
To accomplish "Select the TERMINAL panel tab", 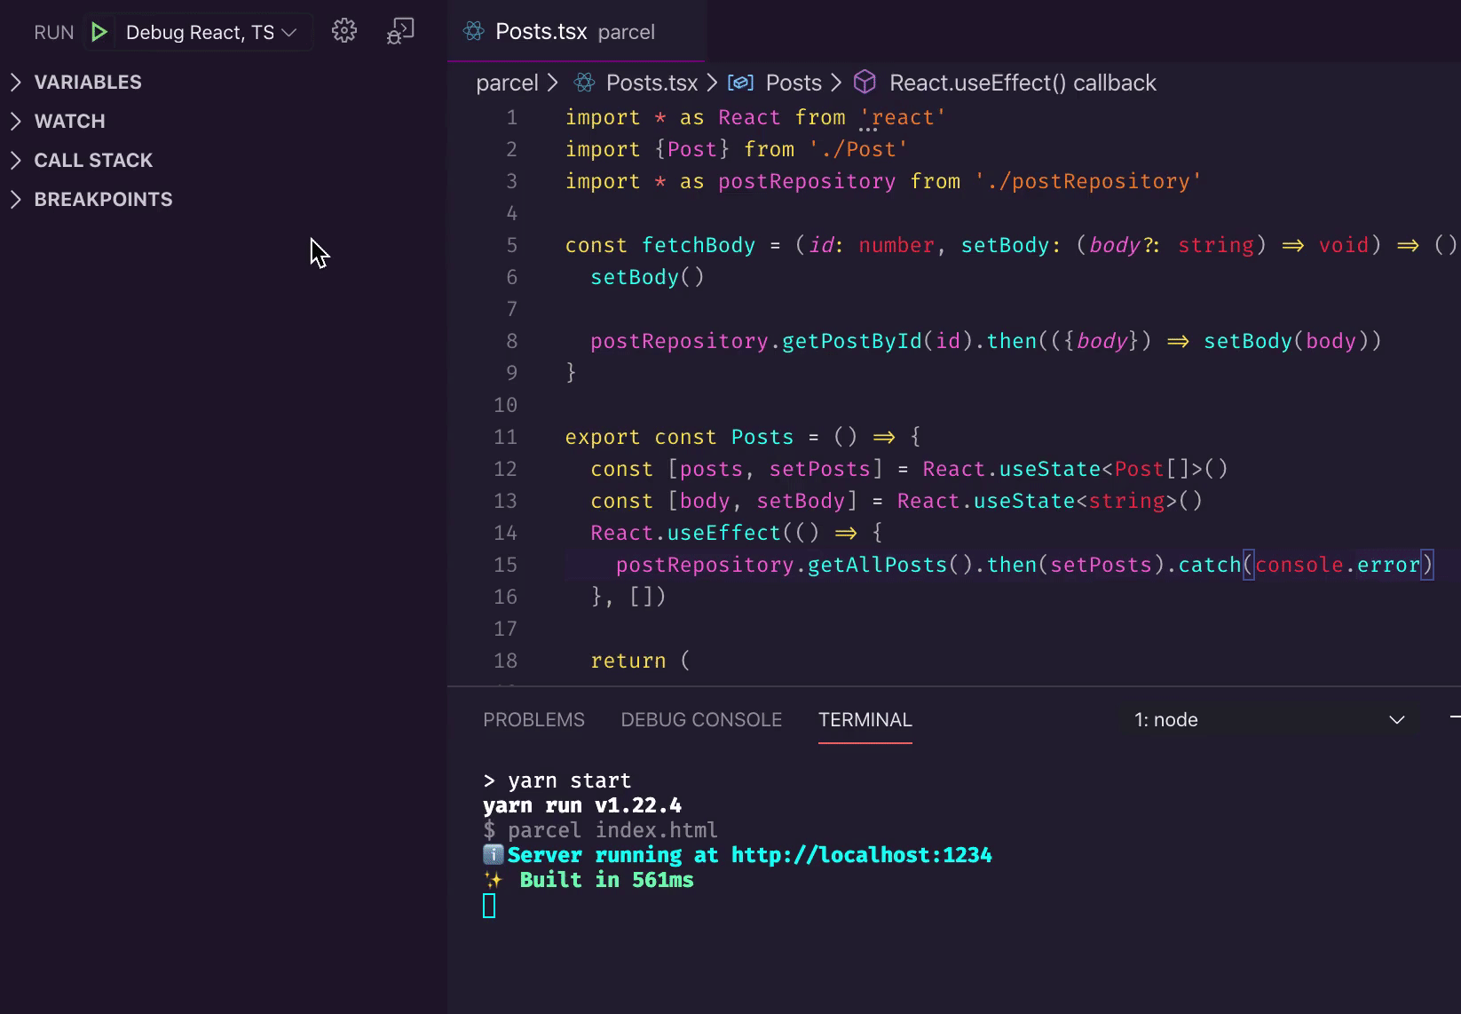I will point(865,720).
